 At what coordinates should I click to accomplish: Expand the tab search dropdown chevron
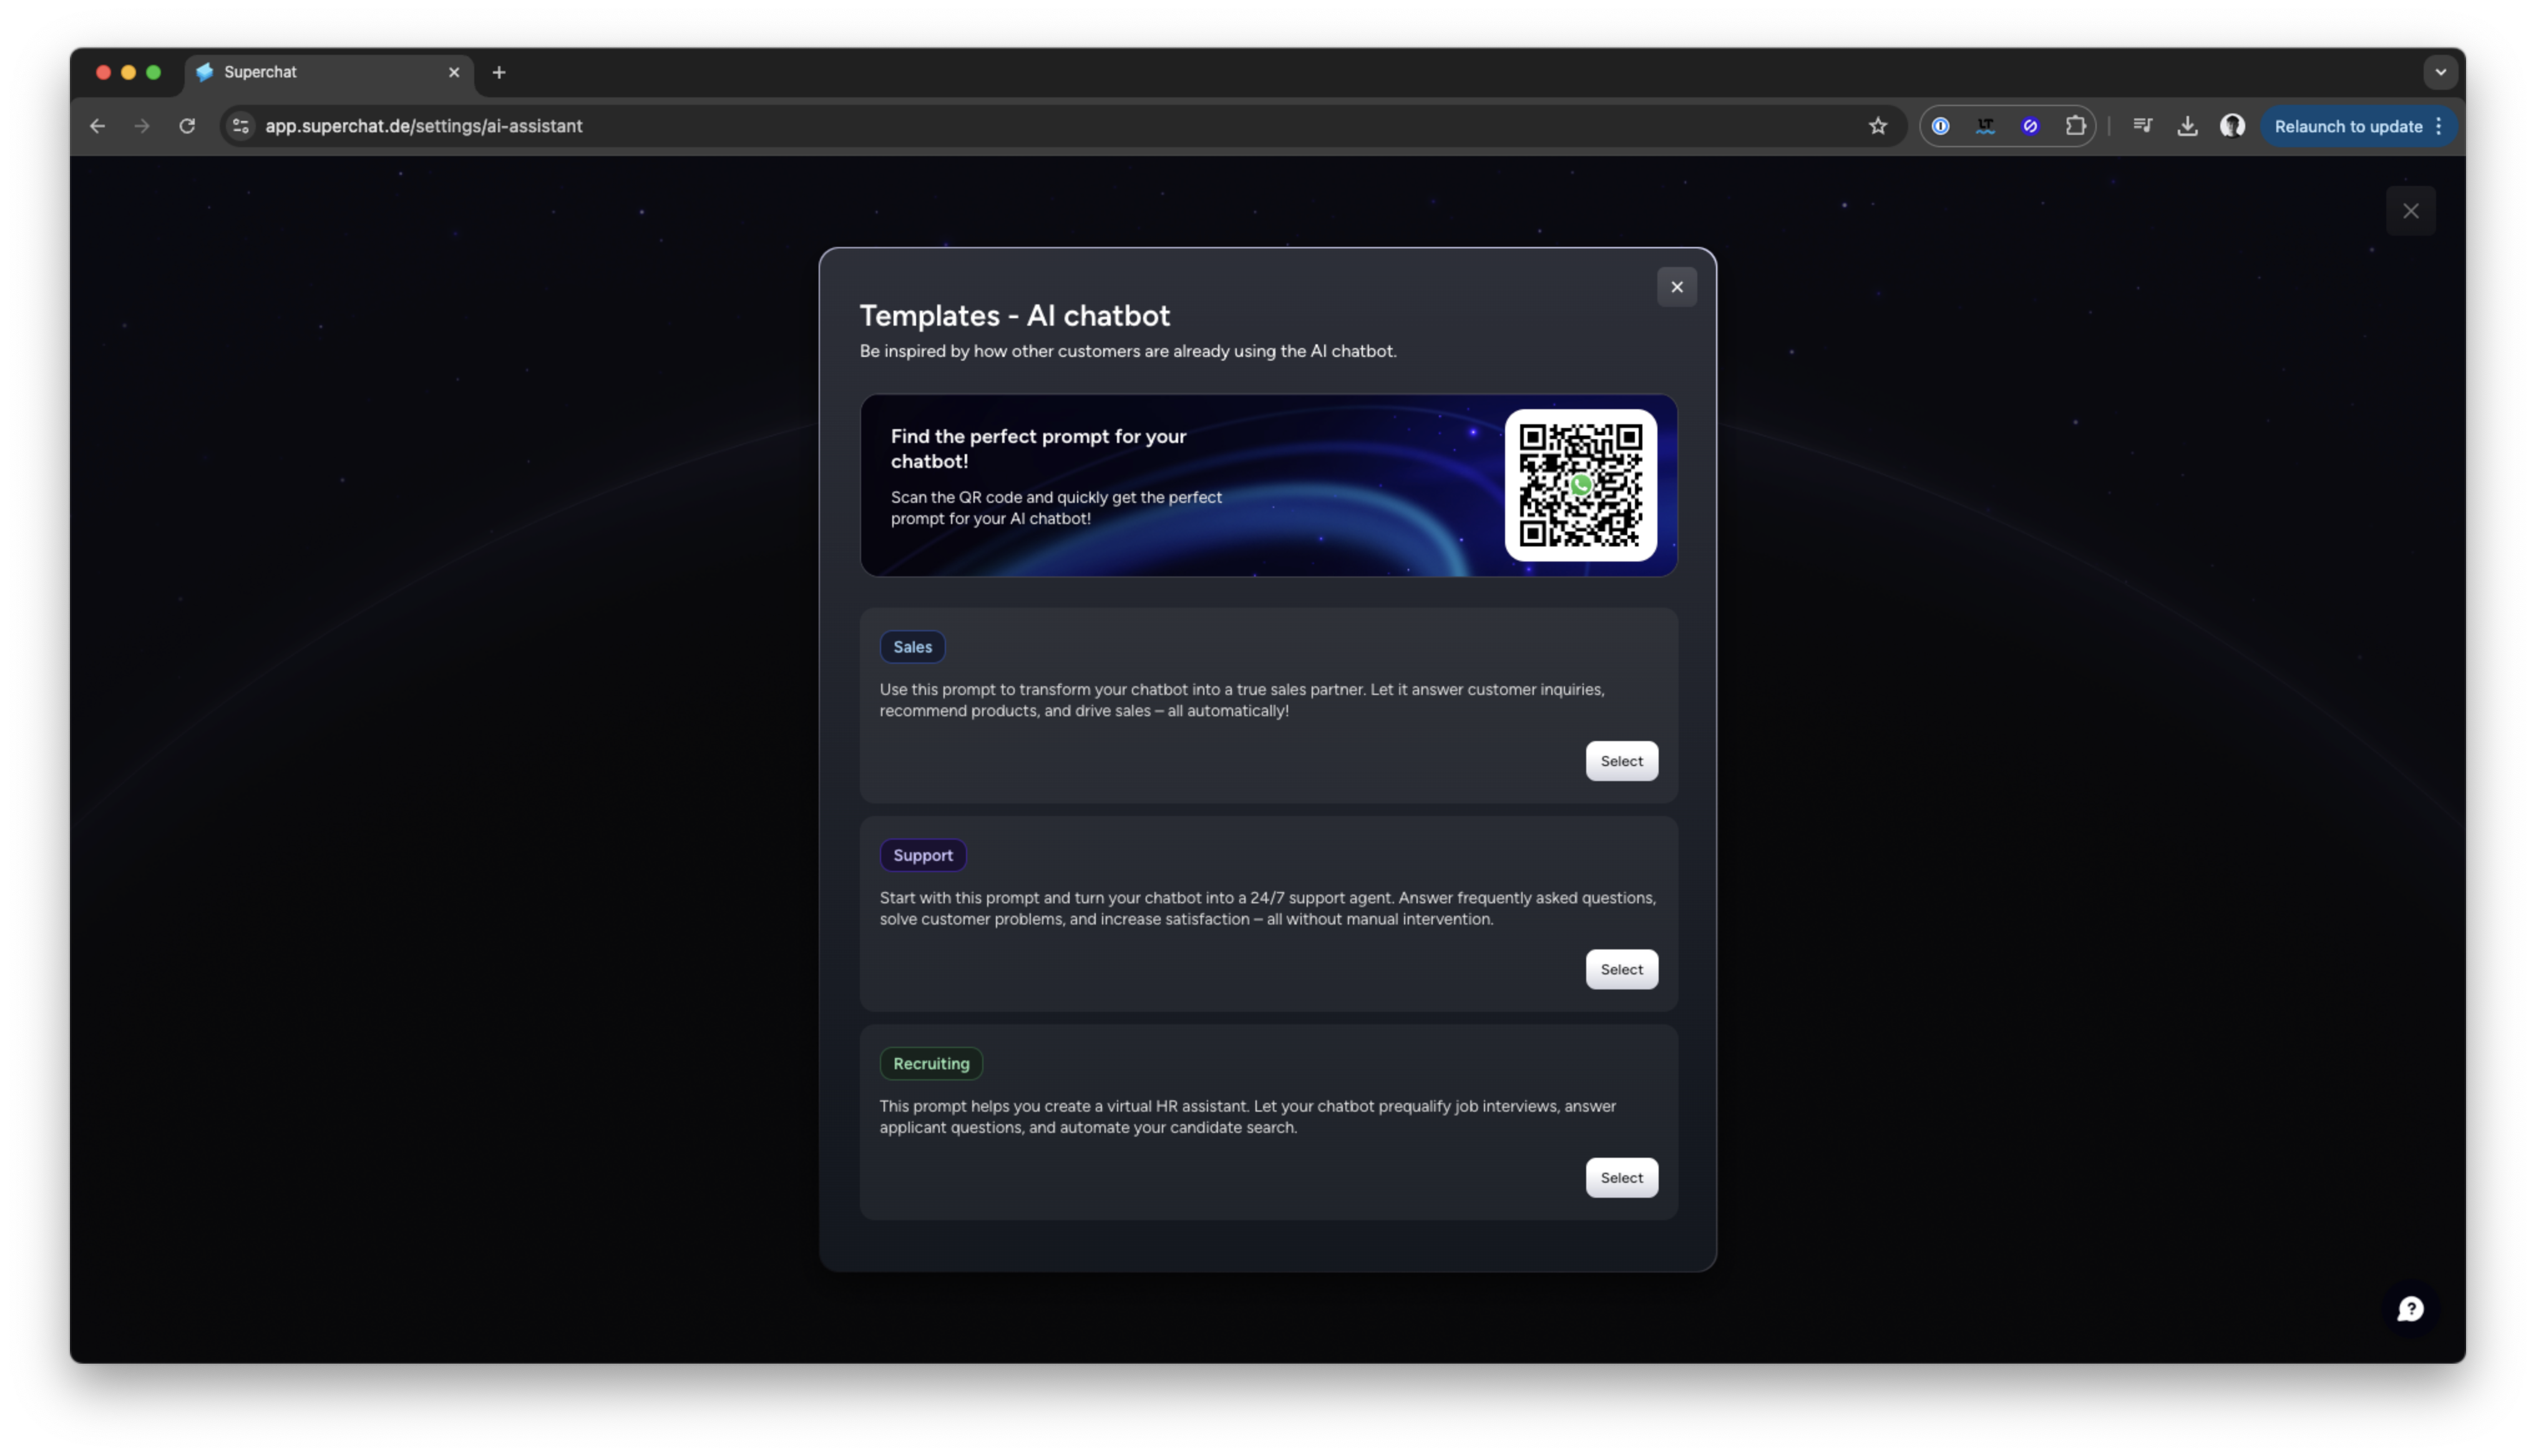coord(2440,72)
